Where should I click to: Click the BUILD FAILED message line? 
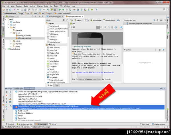(x=22, y=111)
